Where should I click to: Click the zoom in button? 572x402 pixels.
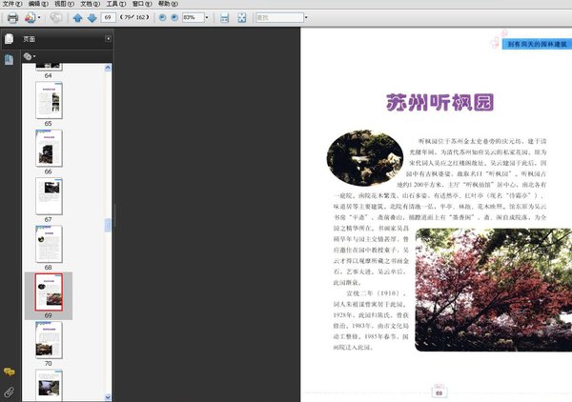click(174, 17)
